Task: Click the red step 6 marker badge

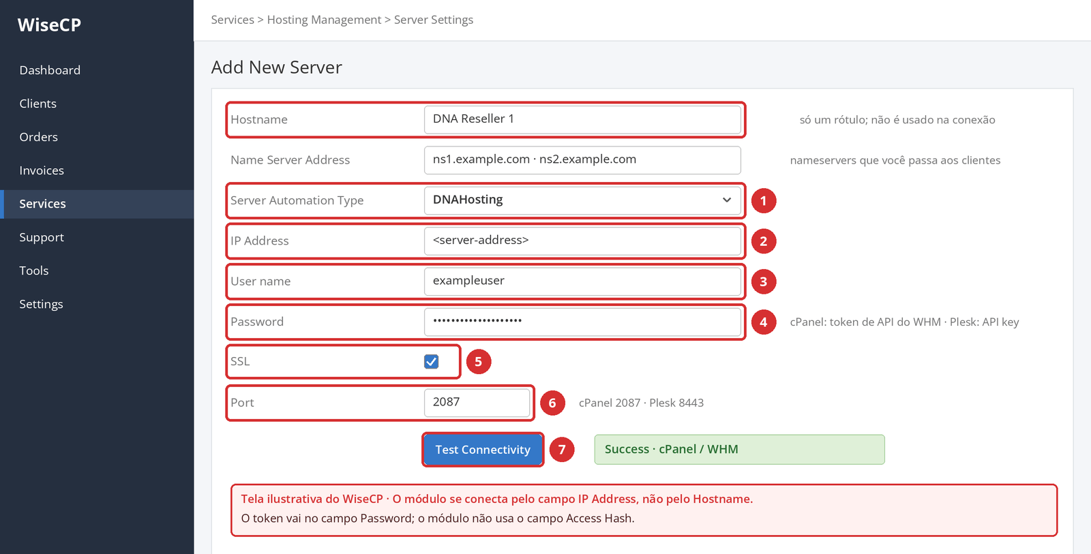Action: 552,403
